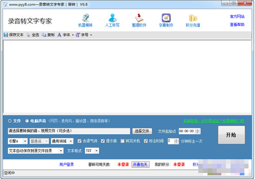
Task: Click the 开通包天 button
Action: point(140,165)
